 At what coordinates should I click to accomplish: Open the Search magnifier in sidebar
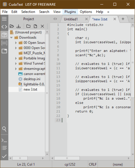point(4,129)
